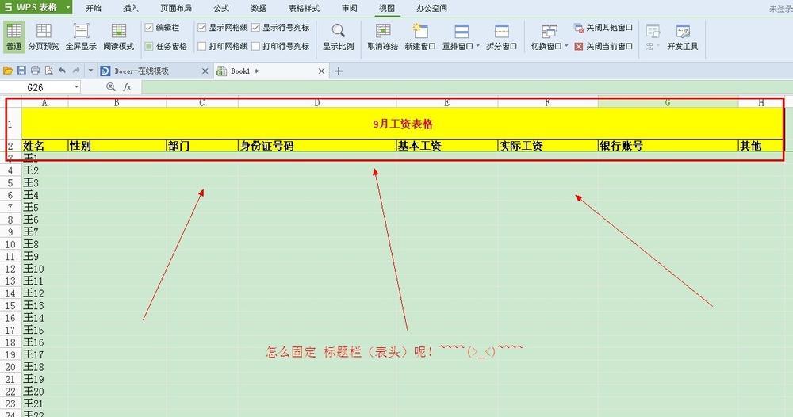
Task: Click the G26 Name Box field
Action: 36,87
